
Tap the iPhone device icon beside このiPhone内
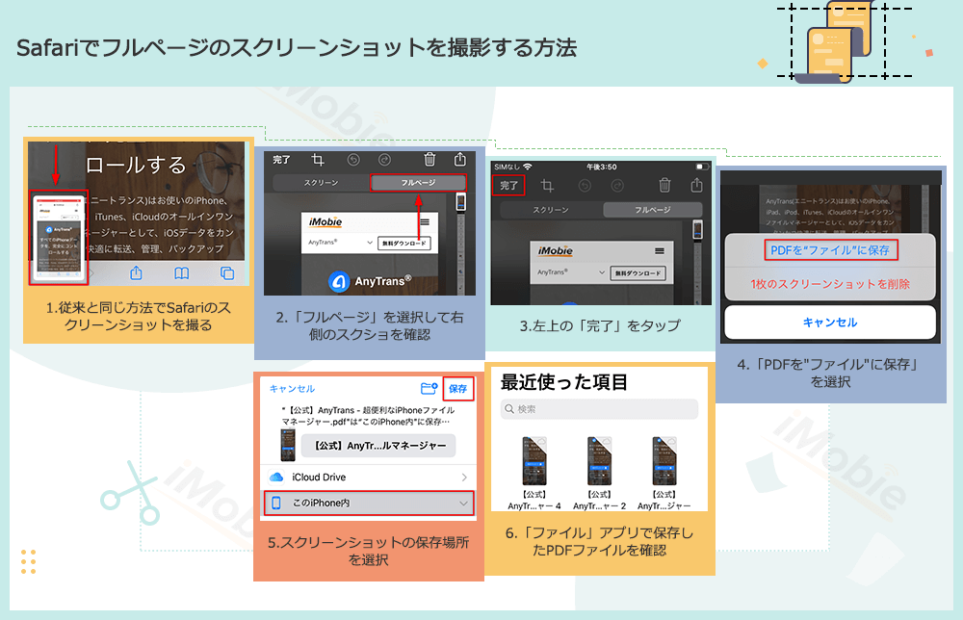pos(276,503)
